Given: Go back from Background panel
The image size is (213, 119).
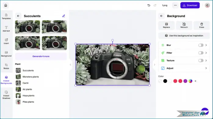Looking at the screenshot, I should 161,16.
